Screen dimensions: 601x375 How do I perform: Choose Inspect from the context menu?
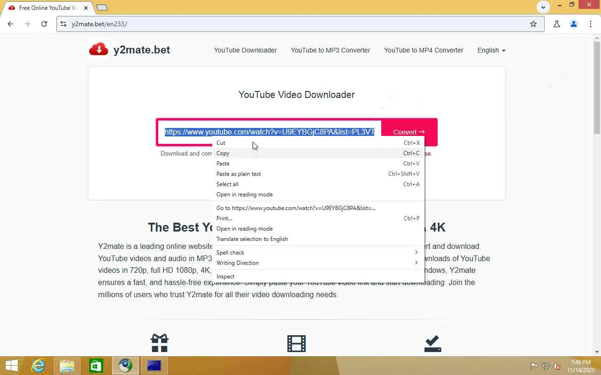pyautogui.click(x=318, y=277)
